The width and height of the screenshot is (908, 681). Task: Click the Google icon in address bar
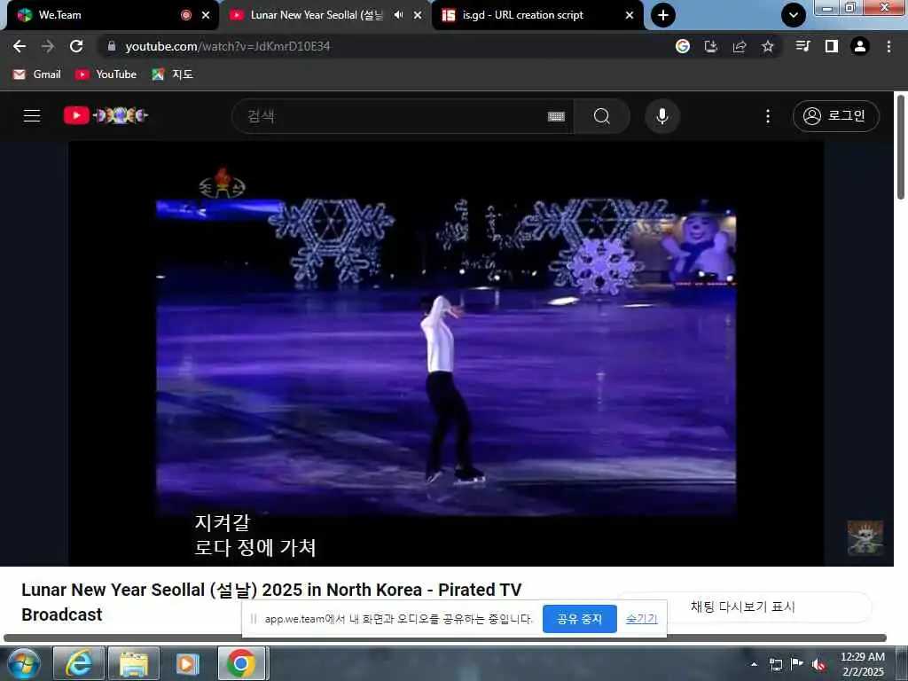point(683,46)
